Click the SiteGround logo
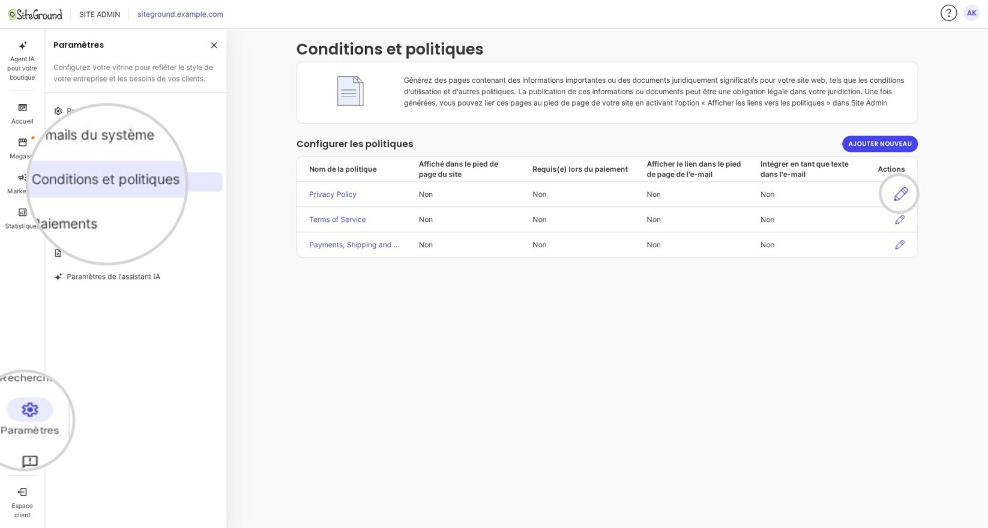This screenshot has width=988, height=528. point(35,14)
